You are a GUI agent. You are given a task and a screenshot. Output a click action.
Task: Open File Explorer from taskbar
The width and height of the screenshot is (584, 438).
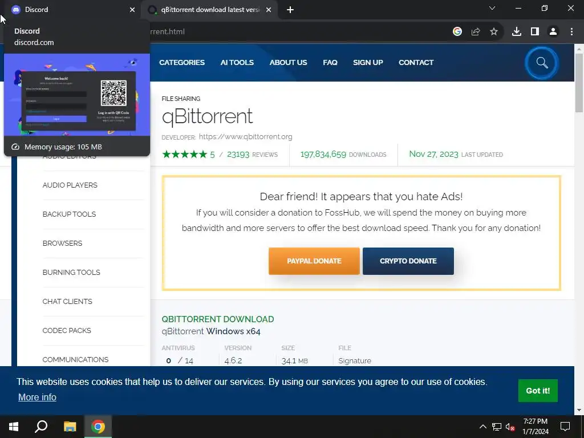70,427
